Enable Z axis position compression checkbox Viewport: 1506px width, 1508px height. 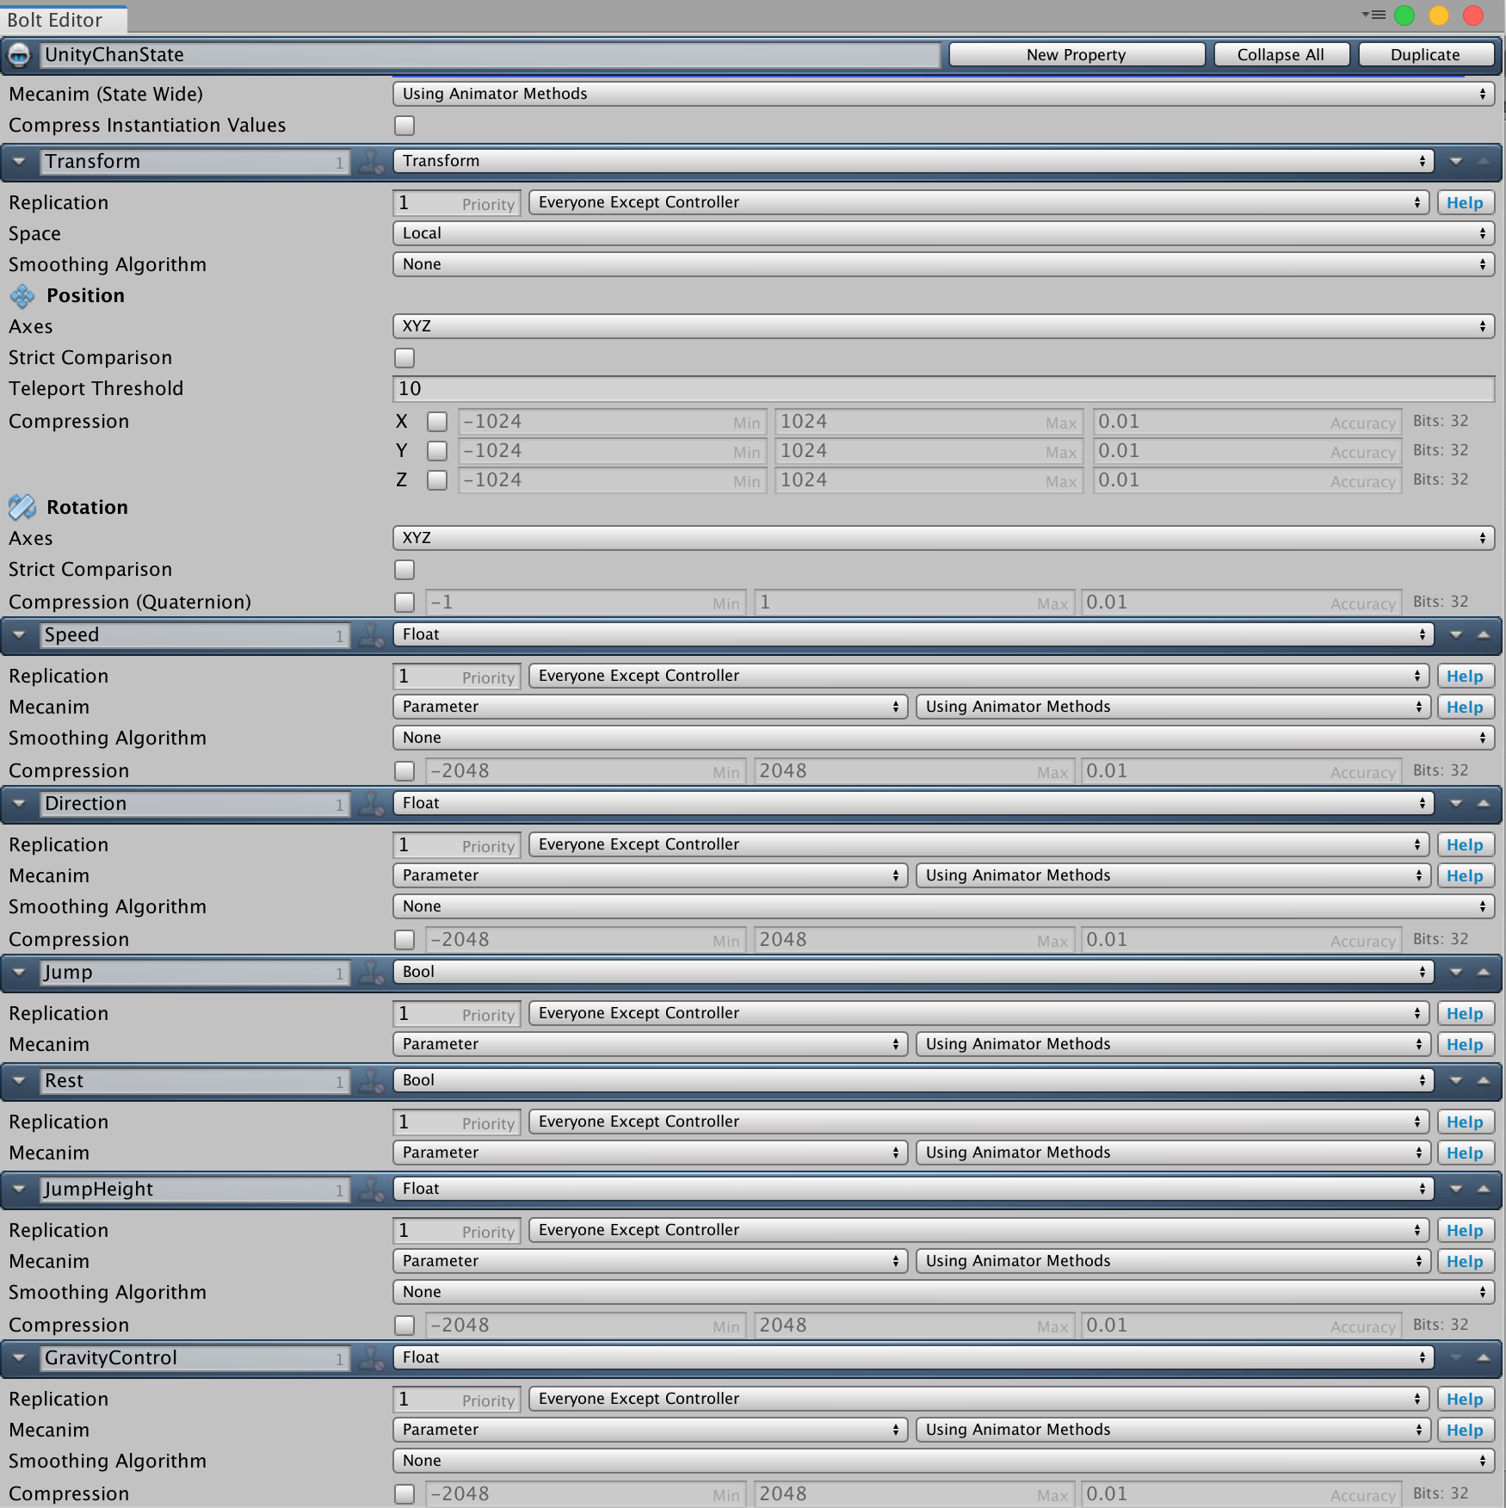tap(437, 480)
